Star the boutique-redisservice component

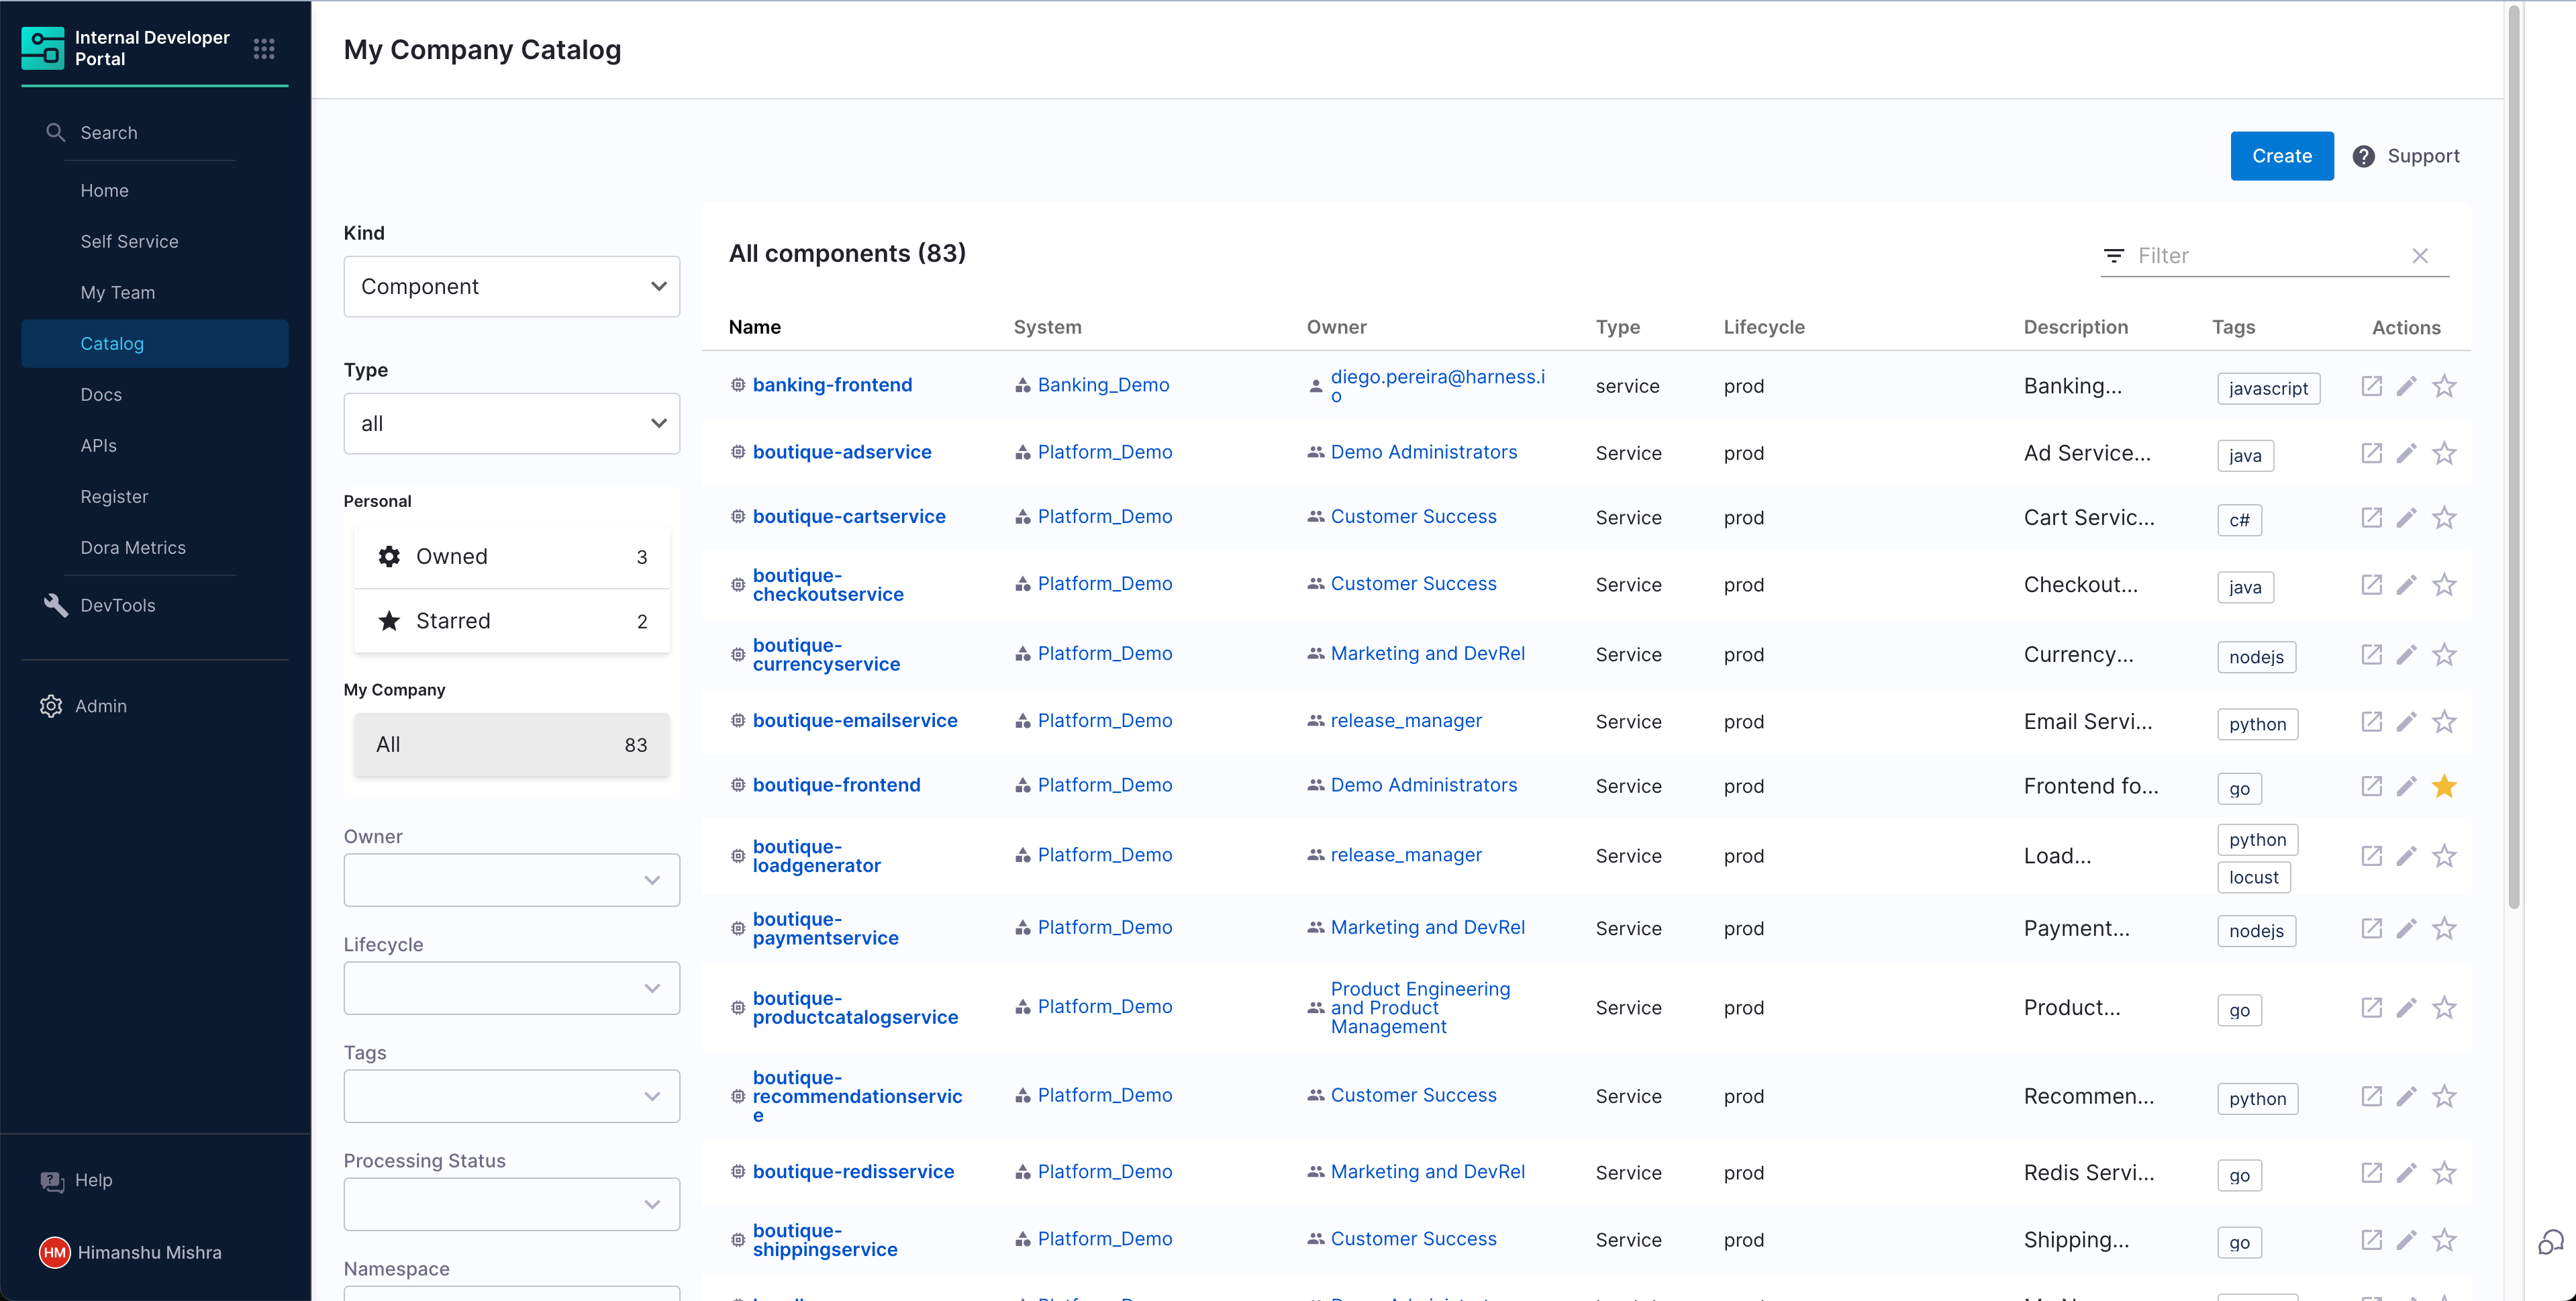pyautogui.click(x=2444, y=1173)
